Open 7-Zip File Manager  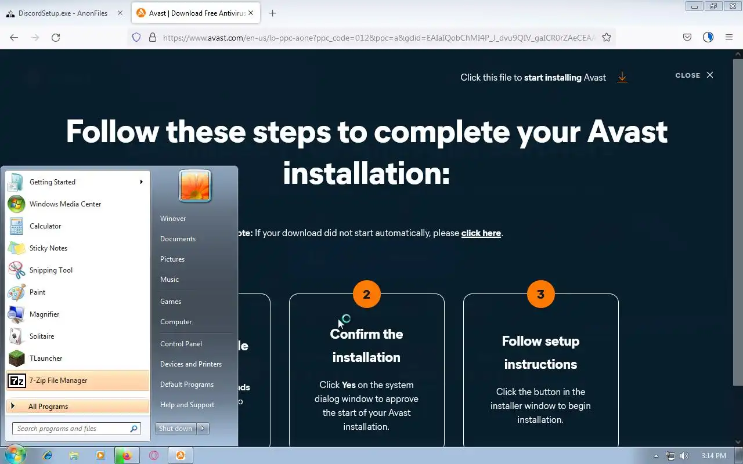(77, 380)
